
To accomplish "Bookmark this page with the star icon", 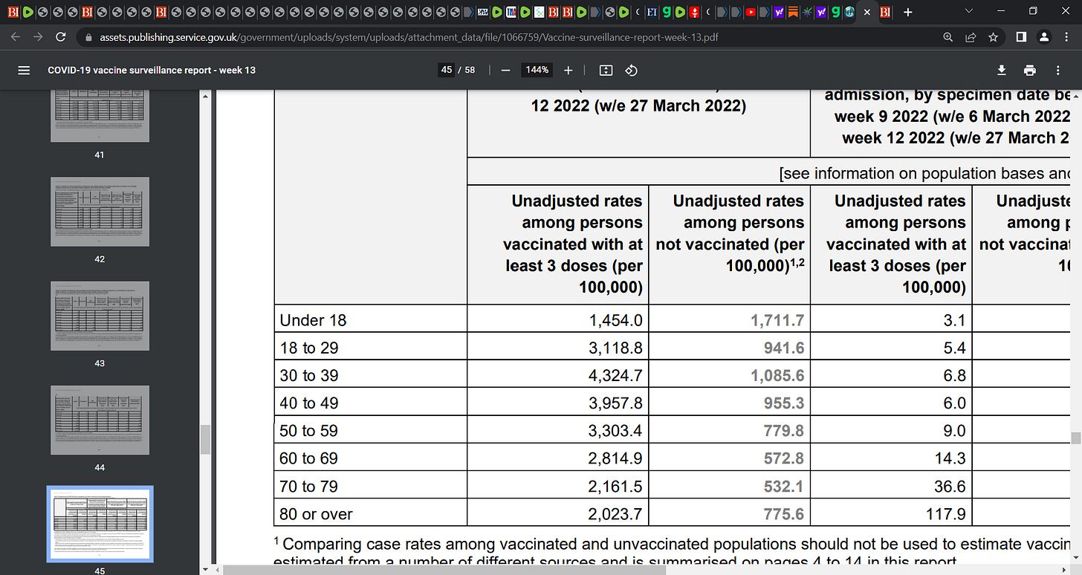I will pyautogui.click(x=993, y=37).
